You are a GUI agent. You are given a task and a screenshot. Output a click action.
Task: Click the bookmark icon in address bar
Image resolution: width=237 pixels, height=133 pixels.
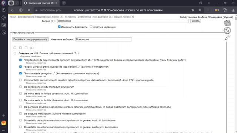[200, 10]
